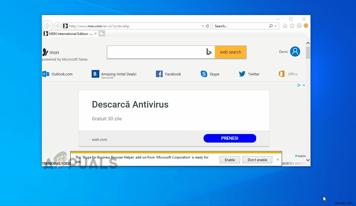Open Twitter from the MSN shortcuts
The width and height of the screenshot is (356, 206).
(249, 74)
